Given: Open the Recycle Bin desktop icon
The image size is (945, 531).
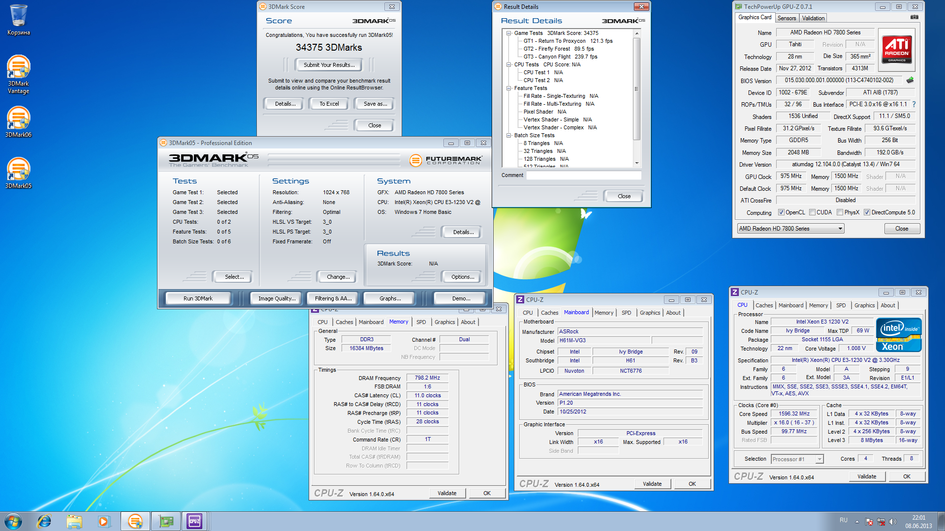Looking at the screenshot, I should click(19, 21).
